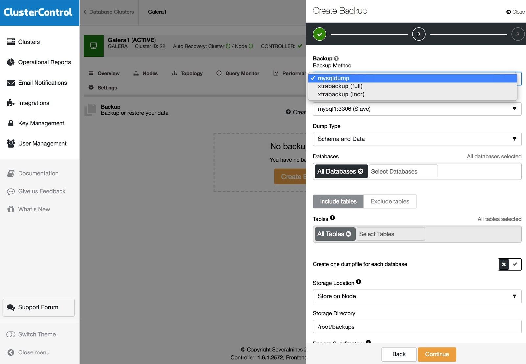Open the Query Monitor tab
Screen dimensions: 526x364
pyautogui.click(x=238, y=73)
